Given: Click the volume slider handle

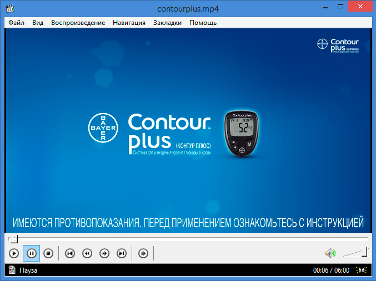Looking at the screenshot, I should click(364, 252).
